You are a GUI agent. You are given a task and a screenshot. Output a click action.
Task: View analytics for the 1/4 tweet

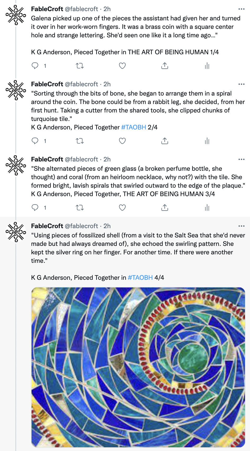pos(207,66)
